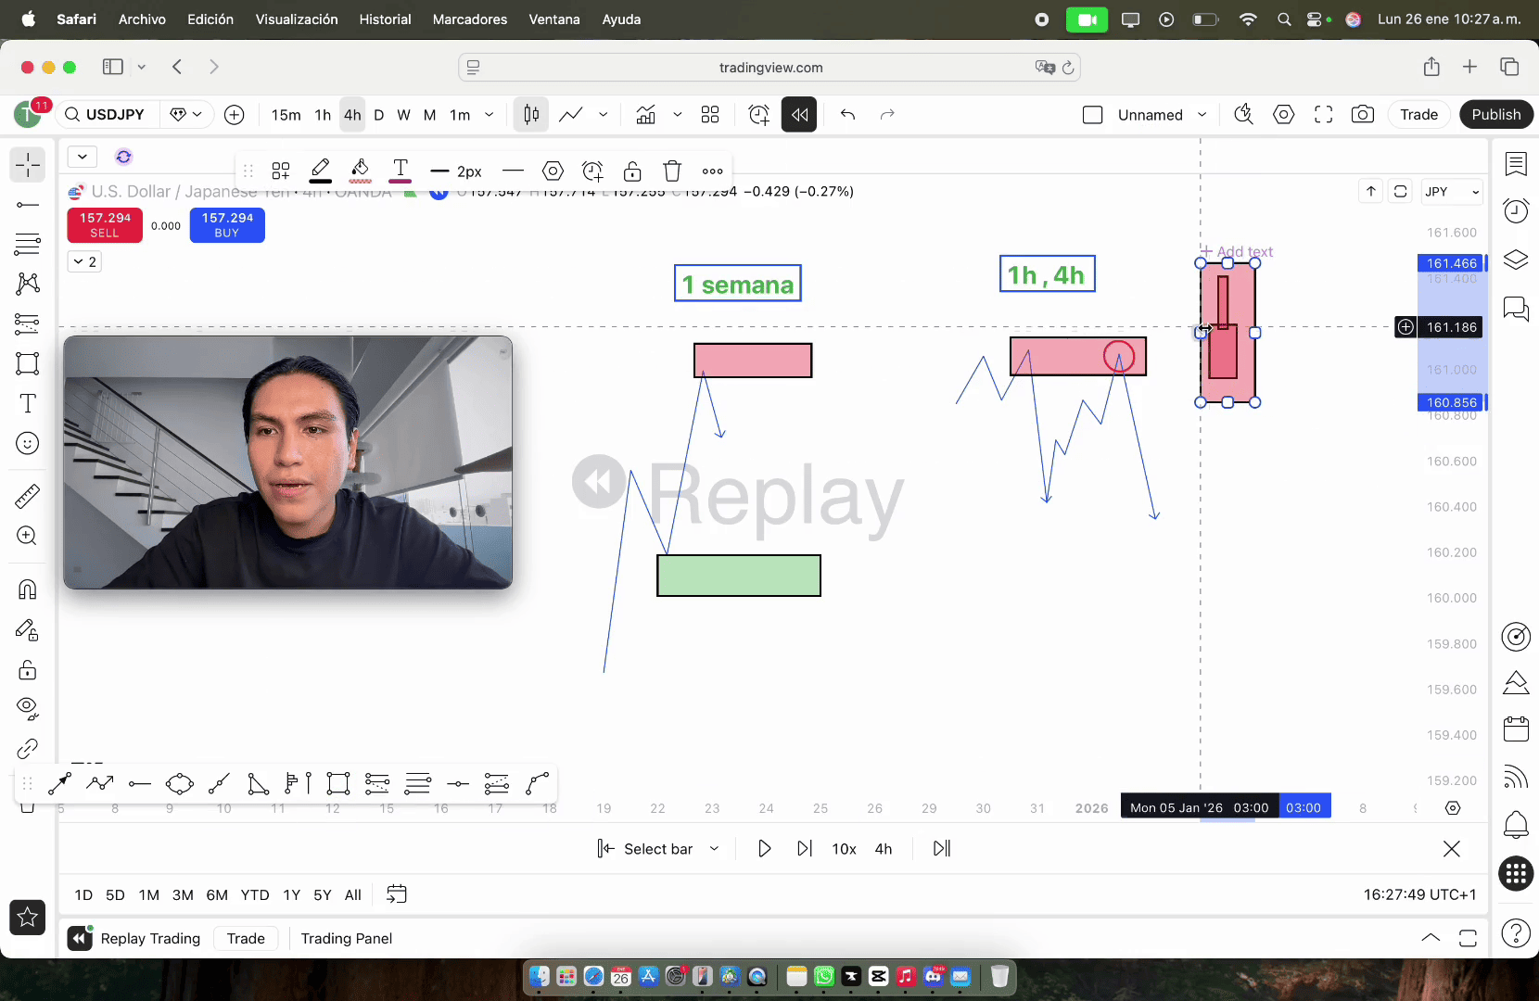Take a snapshot with camera icon

click(x=1362, y=115)
